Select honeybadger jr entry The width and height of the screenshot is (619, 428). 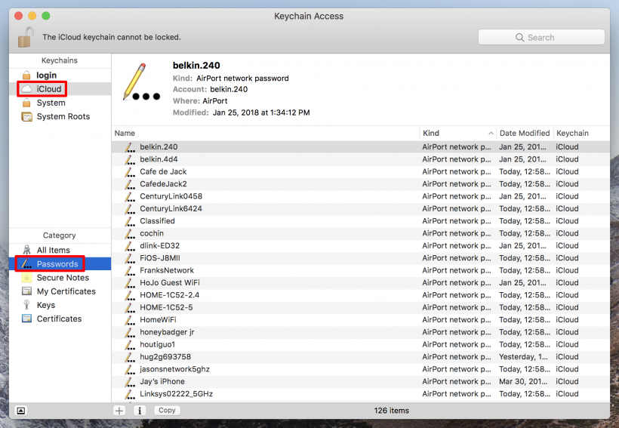pos(360,332)
